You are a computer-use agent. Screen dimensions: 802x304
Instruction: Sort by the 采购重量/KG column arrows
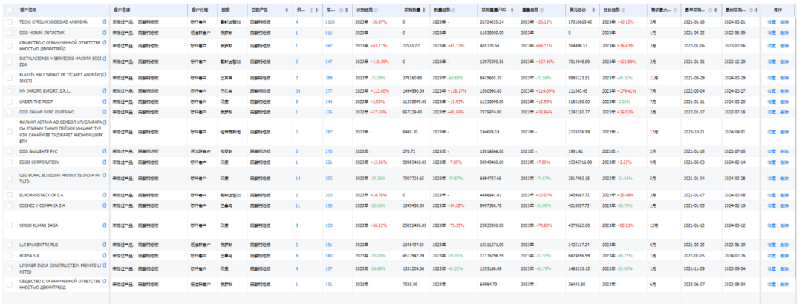pos(513,10)
